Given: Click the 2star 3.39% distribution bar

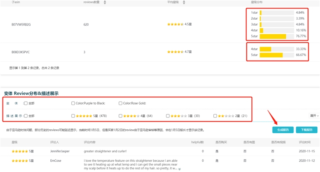Looking at the screenshot, I should [277, 19].
